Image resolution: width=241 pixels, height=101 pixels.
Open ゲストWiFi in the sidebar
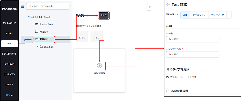click(9, 64)
